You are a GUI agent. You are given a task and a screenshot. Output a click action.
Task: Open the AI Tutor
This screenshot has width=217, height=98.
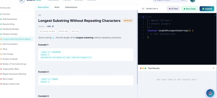[x=173, y=9]
